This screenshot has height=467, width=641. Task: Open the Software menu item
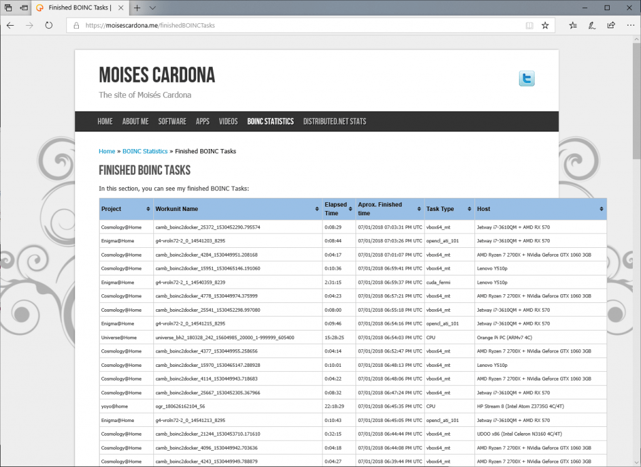[x=172, y=121]
